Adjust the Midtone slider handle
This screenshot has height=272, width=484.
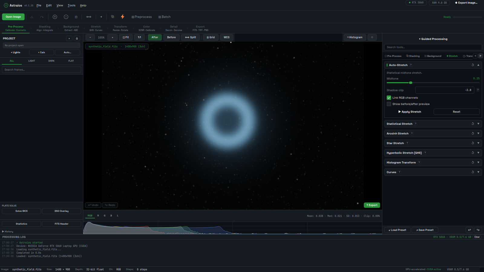410,83
